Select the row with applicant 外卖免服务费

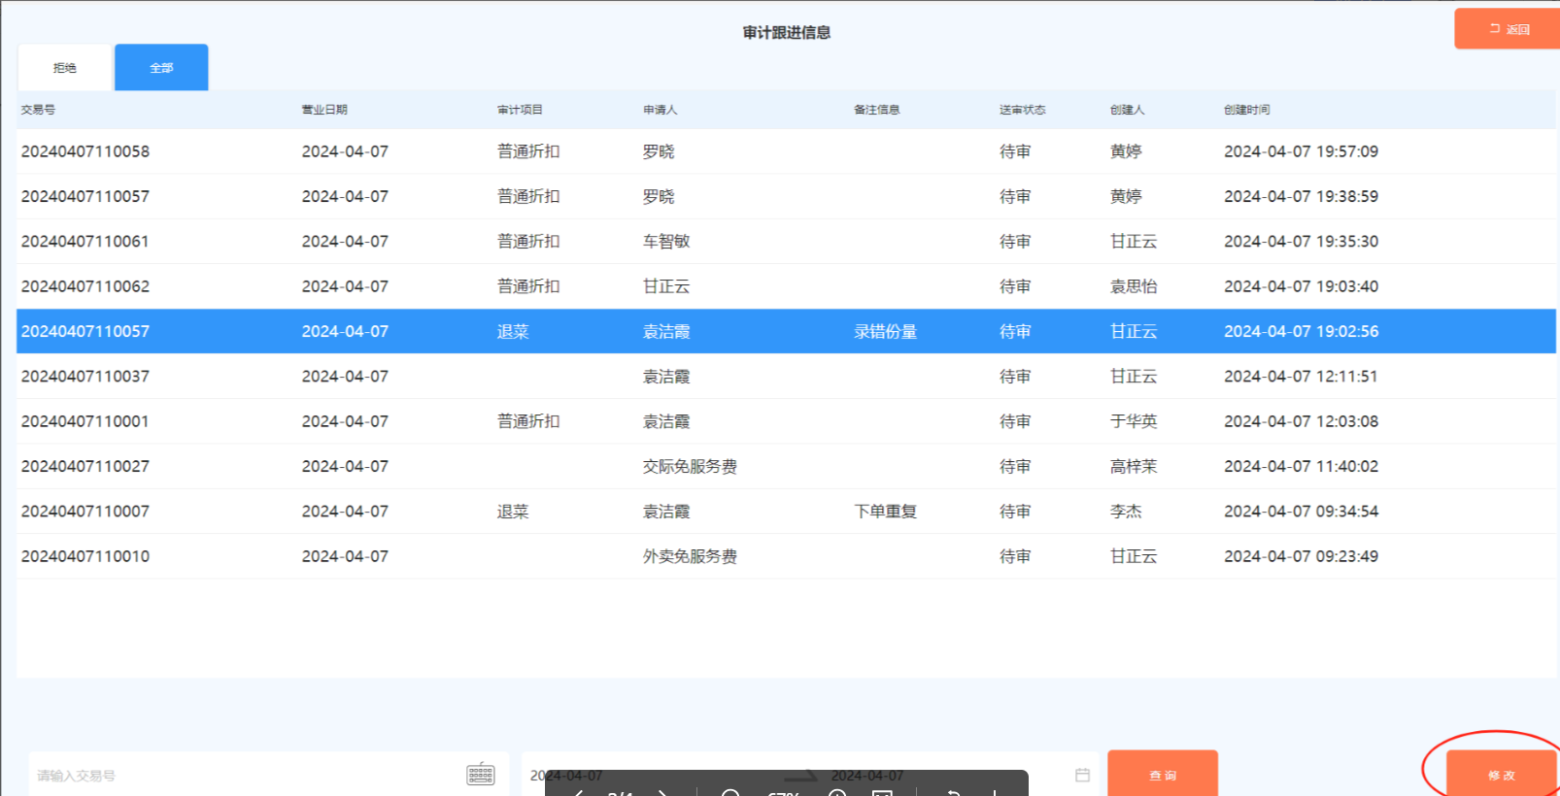click(690, 557)
